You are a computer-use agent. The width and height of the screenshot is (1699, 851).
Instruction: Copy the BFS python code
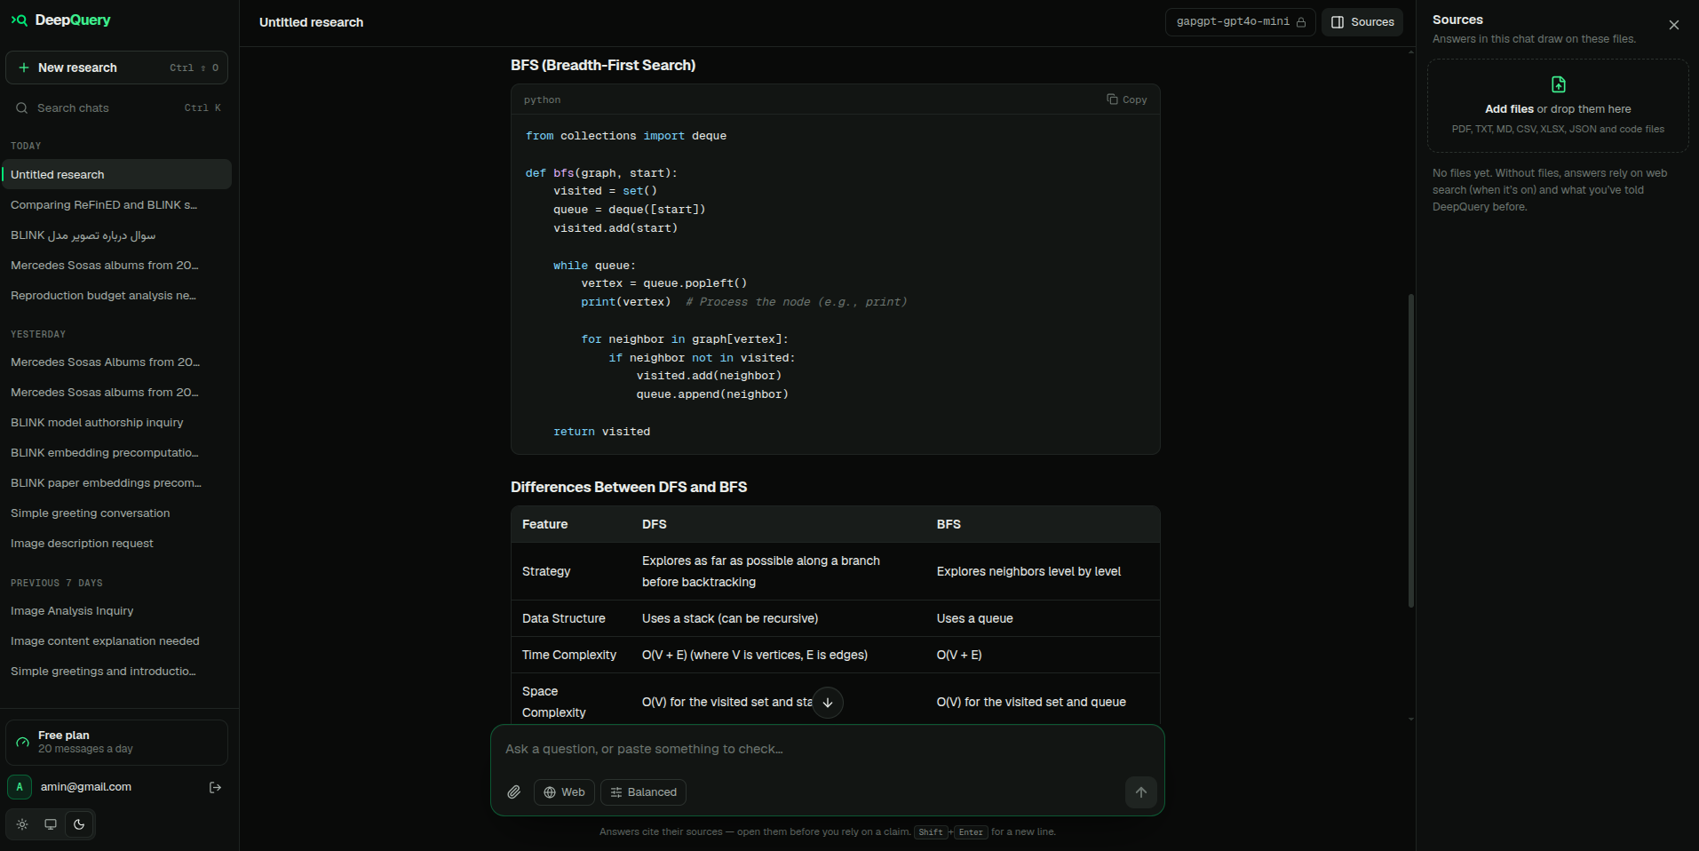point(1126,99)
